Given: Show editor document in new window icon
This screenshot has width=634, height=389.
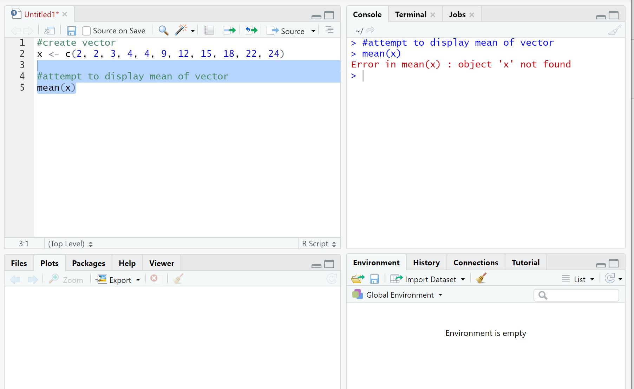Looking at the screenshot, I should 50,31.
